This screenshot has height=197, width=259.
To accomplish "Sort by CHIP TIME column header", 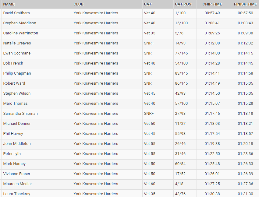I will click(x=212, y=4).
